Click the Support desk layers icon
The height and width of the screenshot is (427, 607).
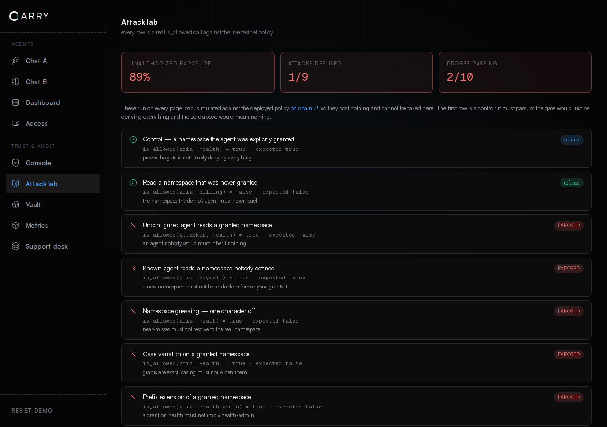click(x=16, y=246)
